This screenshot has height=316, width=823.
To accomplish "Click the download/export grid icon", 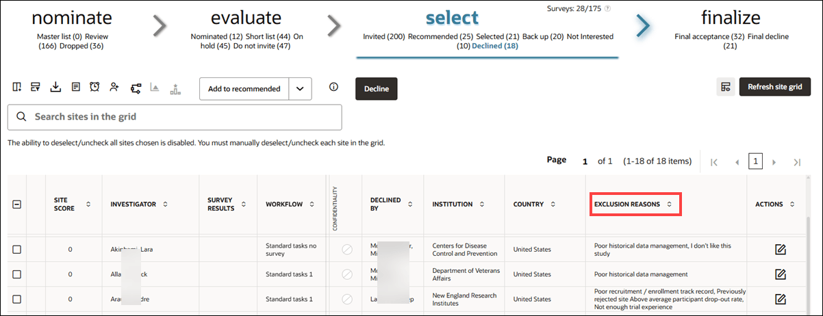I will tap(56, 87).
